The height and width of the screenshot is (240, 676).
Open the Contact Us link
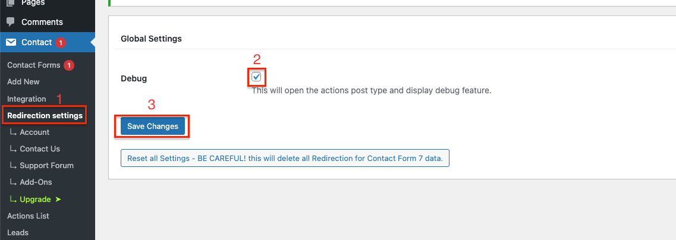(40, 149)
